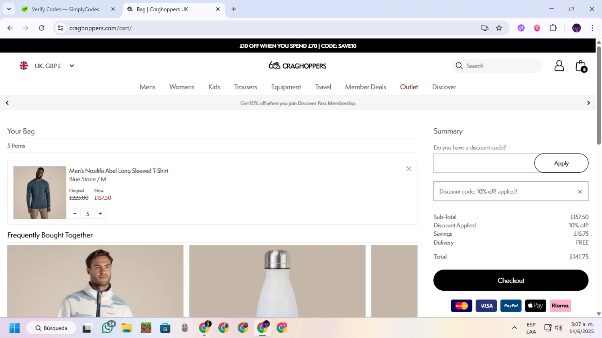Go forward in browser history
Screen dimensions: 602x338
[26, 28]
